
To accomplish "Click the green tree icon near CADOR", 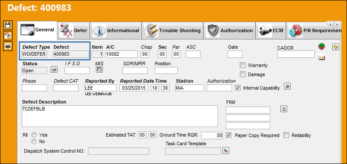I will pos(321,47).
